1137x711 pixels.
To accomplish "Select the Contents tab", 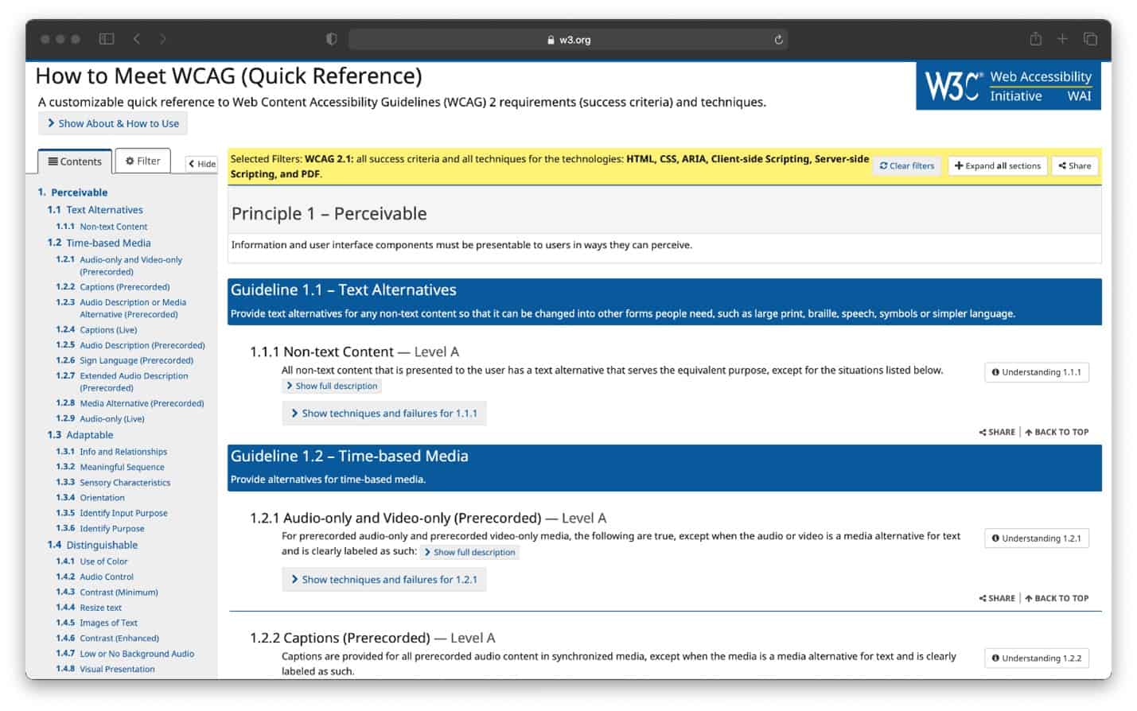I will [x=75, y=161].
